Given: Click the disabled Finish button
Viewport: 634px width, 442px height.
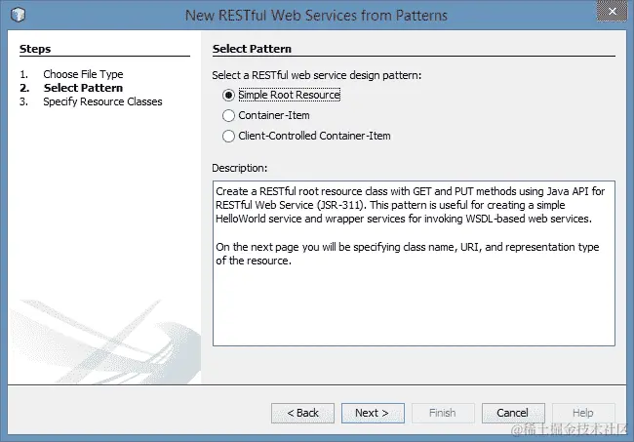Looking at the screenshot, I should [x=443, y=413].
